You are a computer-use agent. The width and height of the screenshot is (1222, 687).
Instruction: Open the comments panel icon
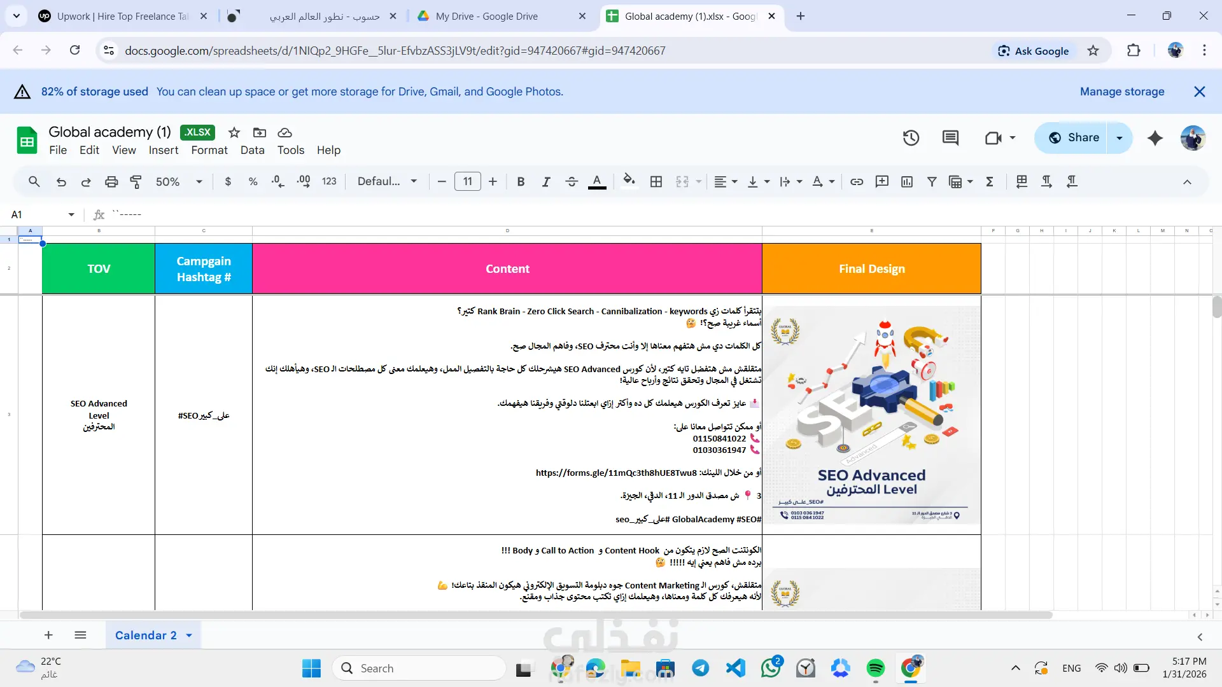[x=950, y=138]
